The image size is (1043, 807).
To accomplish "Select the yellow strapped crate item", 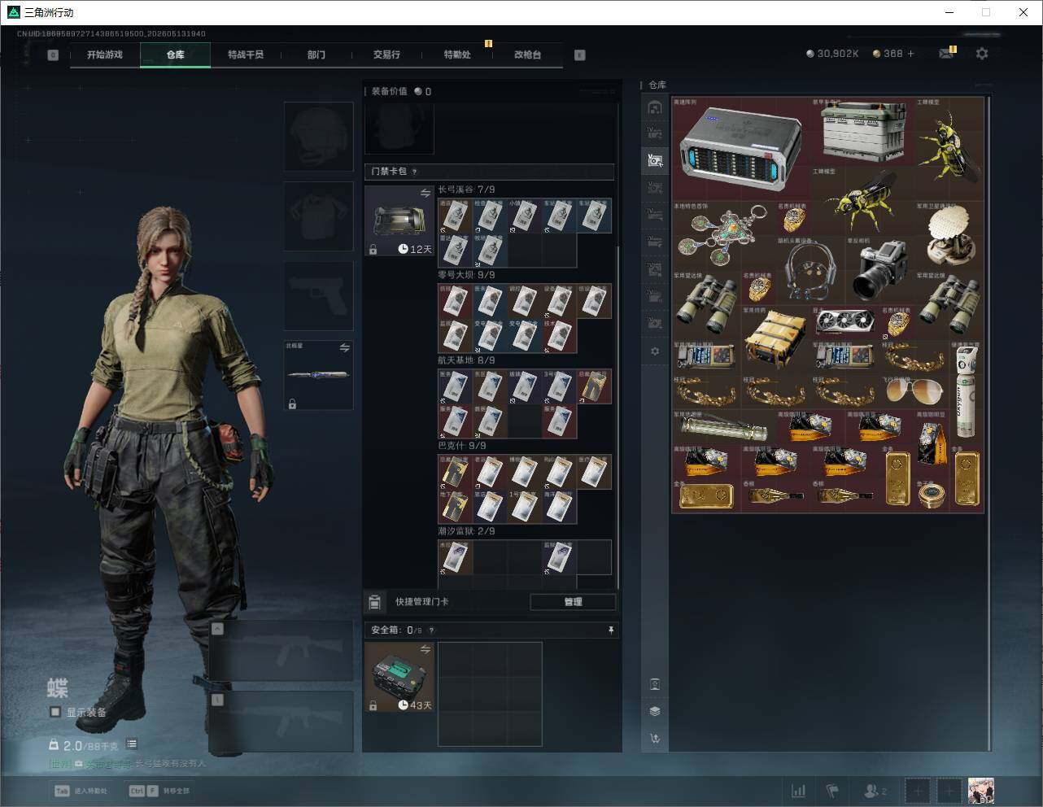I will point(776,340).
